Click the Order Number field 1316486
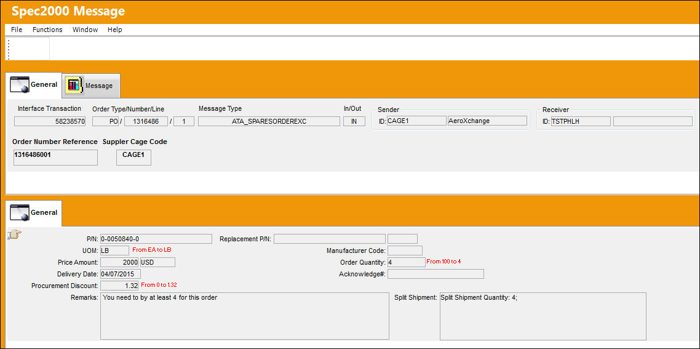 click(146, 121)
